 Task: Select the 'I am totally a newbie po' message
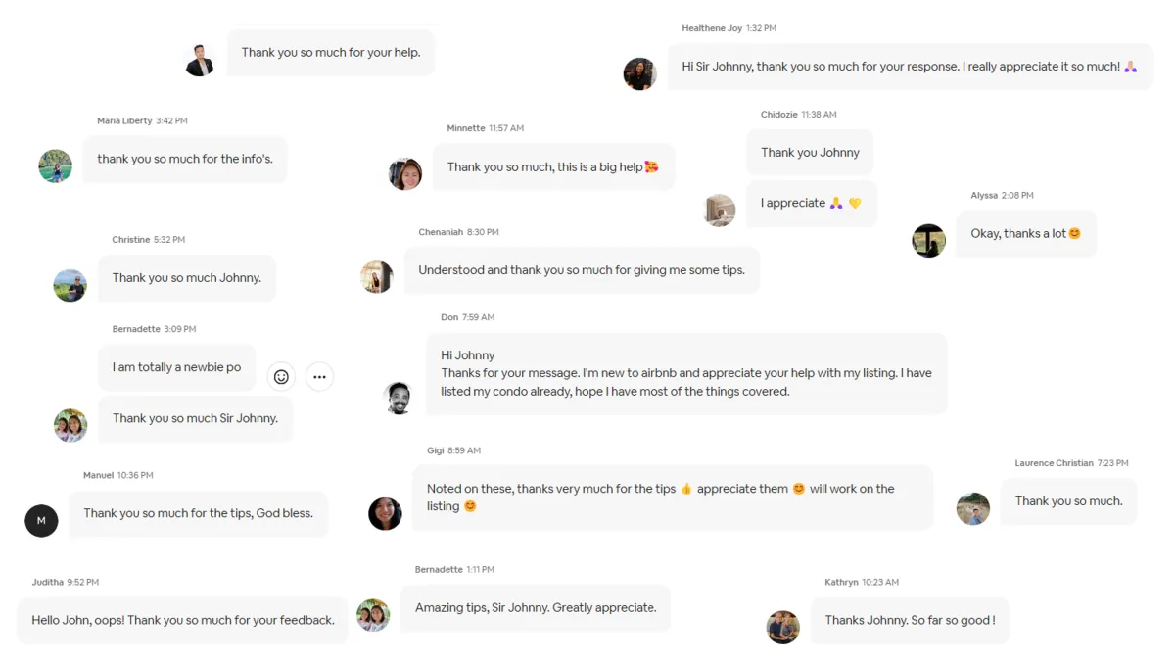point(176,367)
